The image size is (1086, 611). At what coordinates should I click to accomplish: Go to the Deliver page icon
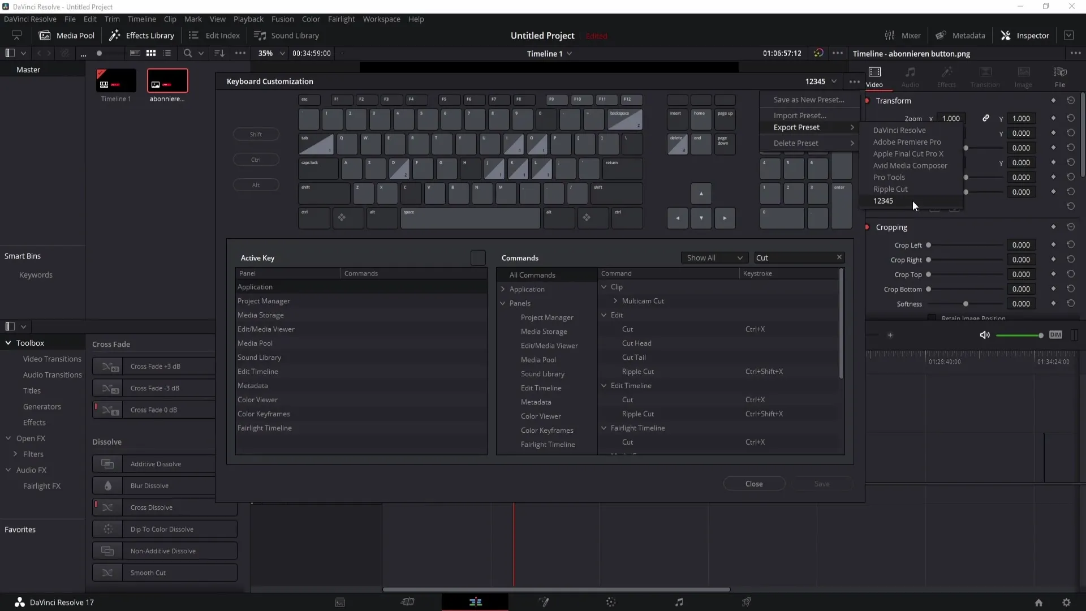click(747, 603)
